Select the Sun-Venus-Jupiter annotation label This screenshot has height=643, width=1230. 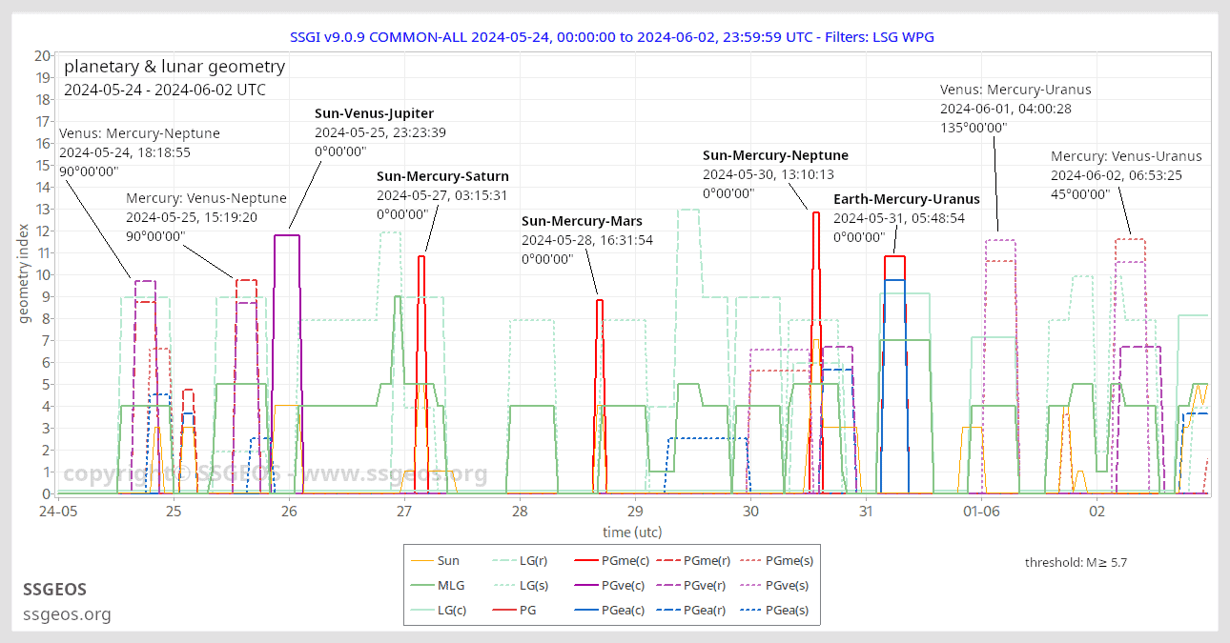pos(374,113)
